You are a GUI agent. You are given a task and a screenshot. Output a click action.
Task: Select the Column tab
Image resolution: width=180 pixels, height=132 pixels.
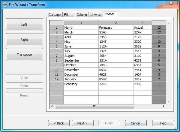click(81, 15)
